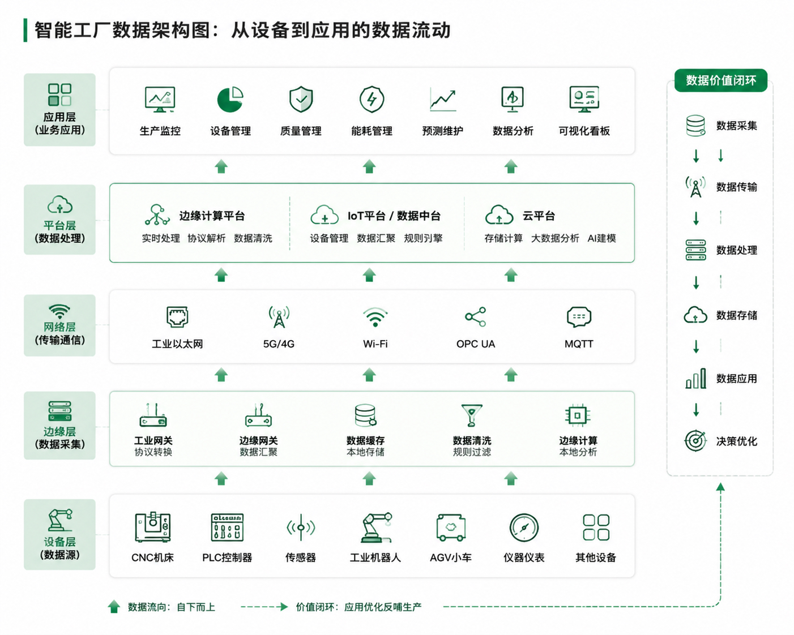Select the MQTT message bubble icon
This screenshot has height=635, width=794.
click(x=579, y=317)
